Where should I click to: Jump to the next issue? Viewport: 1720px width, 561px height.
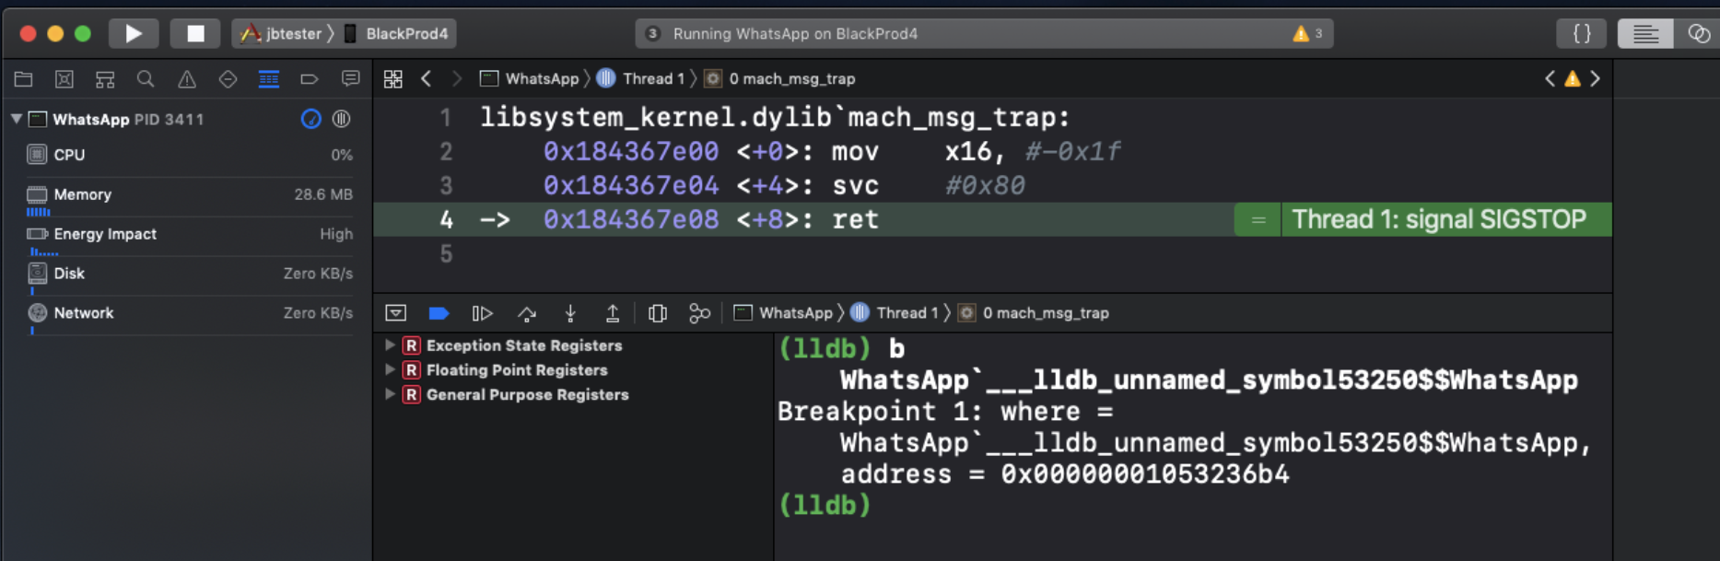pos(1596,79)
